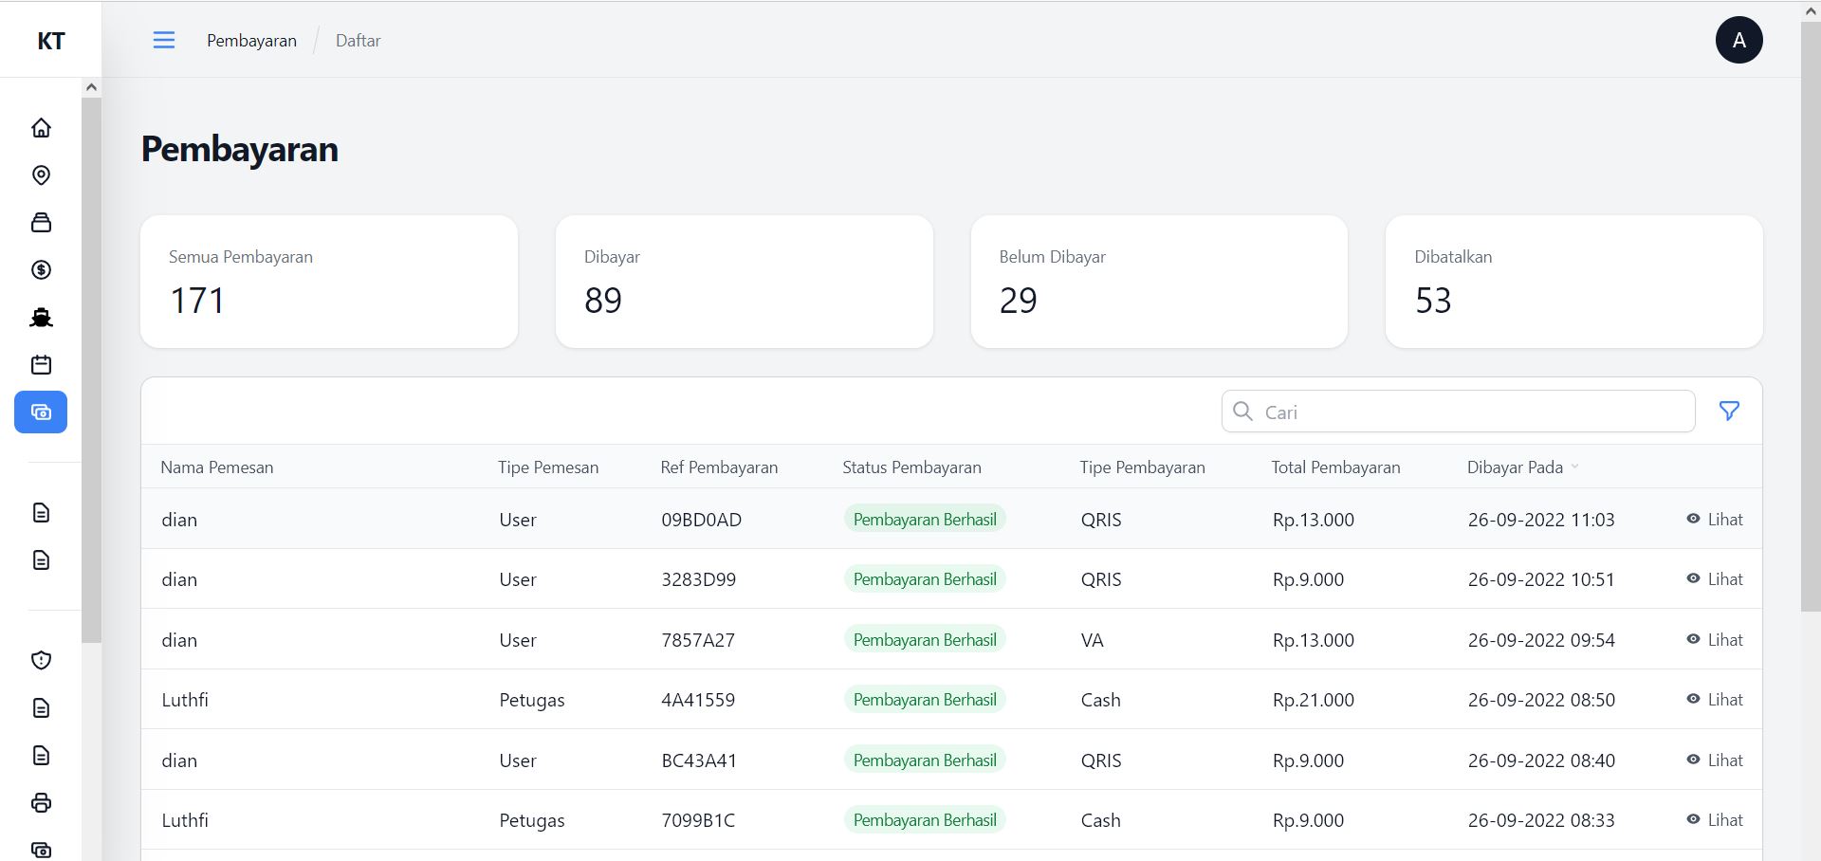Open the dollar coin sidebar icon

tap(41, 270)
